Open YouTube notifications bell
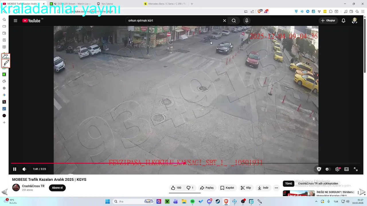367x206 pixels. pos(343,21)
